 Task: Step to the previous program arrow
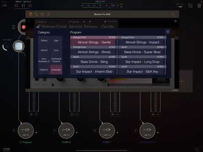[x=84, y=22]
